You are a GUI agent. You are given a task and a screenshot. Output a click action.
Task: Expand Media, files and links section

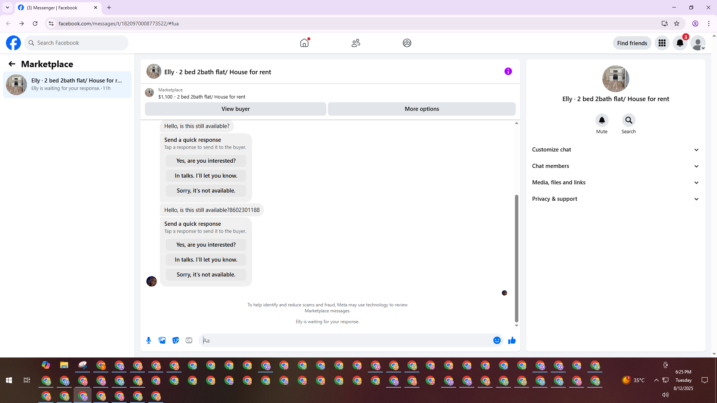coord(615,182)
